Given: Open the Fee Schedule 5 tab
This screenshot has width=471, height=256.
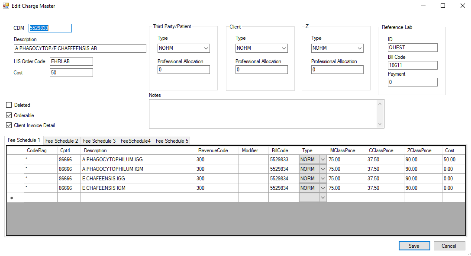Looking at the screenshot, I should point(172,141).
